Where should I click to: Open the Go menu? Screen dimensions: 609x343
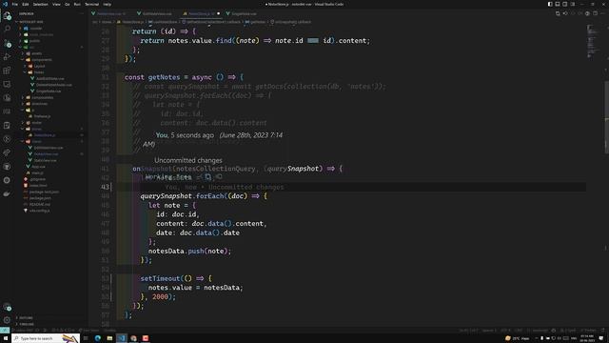(x=68, y=4)
